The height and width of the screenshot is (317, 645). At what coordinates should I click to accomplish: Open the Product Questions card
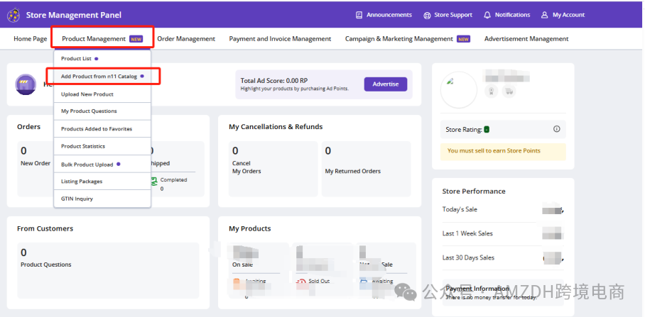click(108, 270)
